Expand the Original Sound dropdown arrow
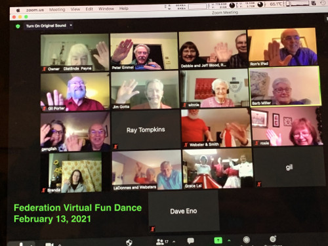This screenshot has height=246, width=328. [x=71, y=26]
